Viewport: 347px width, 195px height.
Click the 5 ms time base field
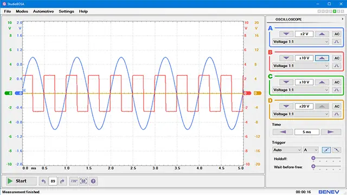click(307, 132)
